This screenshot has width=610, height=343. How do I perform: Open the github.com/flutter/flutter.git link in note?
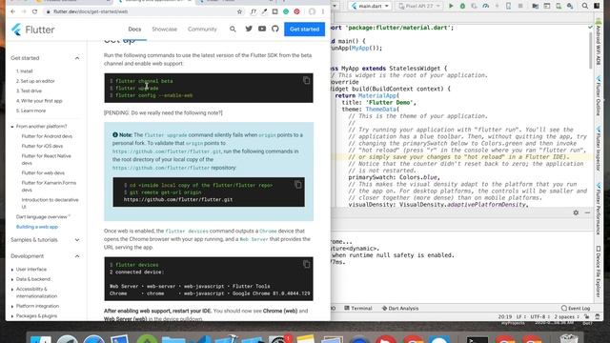tap(167, 151)
